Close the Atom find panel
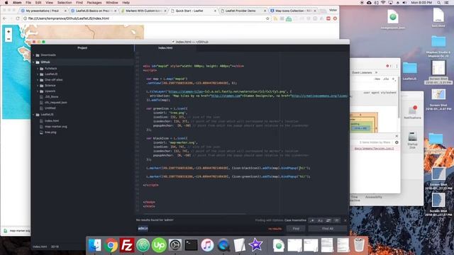This screenshot has height=255, width=454. (345, 220)
